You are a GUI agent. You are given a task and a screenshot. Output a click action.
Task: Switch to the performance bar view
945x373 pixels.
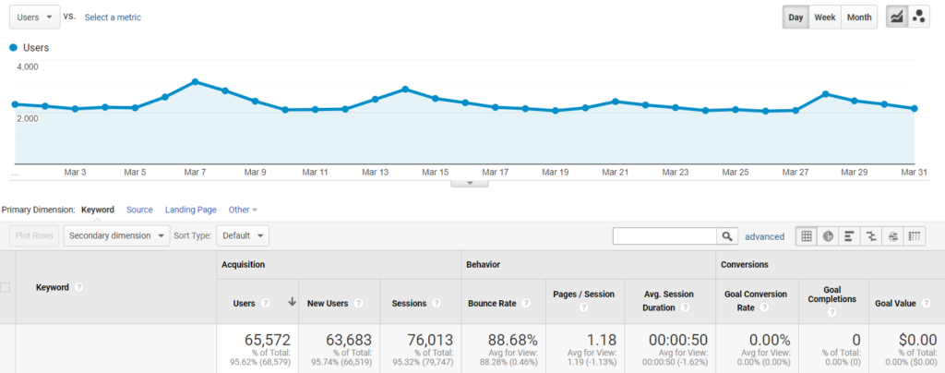849,236
